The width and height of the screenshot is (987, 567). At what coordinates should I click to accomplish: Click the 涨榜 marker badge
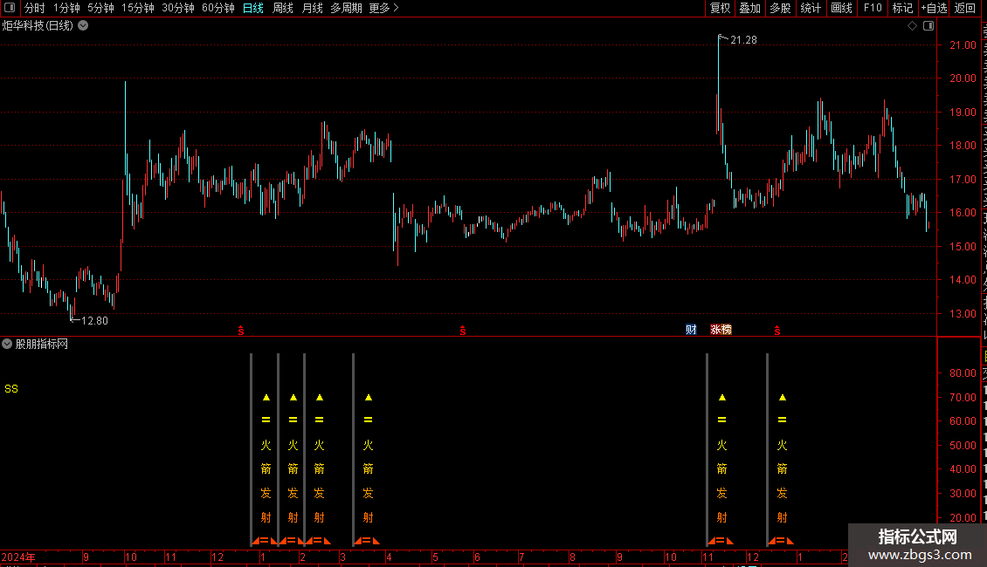coord(721,330)
